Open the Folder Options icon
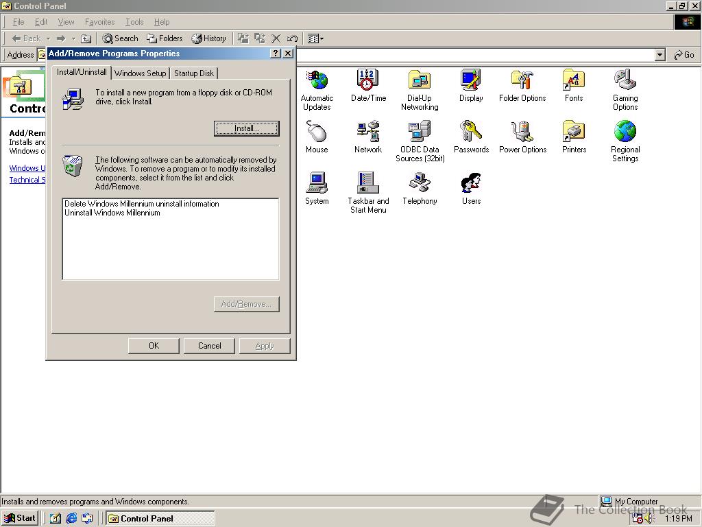Screen dimensions: 702x527 [522, 85]
